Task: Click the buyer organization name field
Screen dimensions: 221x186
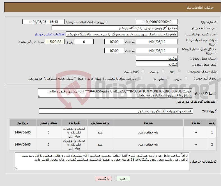Action: click(115, 28)
